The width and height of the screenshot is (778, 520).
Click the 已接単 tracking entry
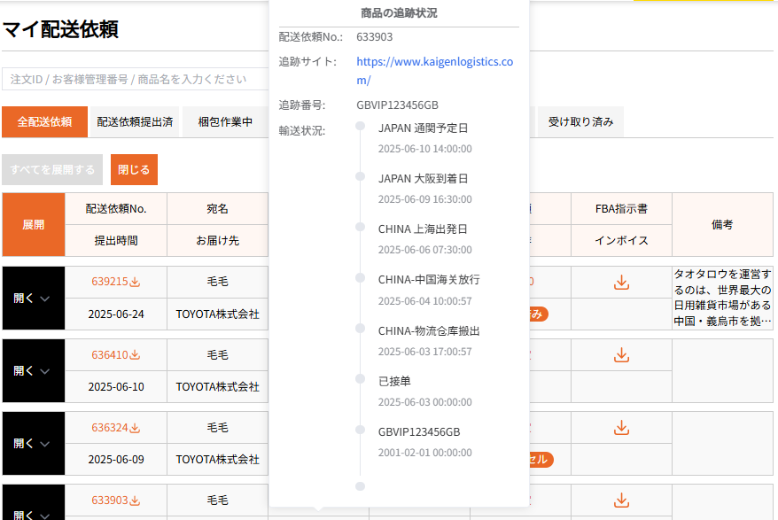coord(394,382)
